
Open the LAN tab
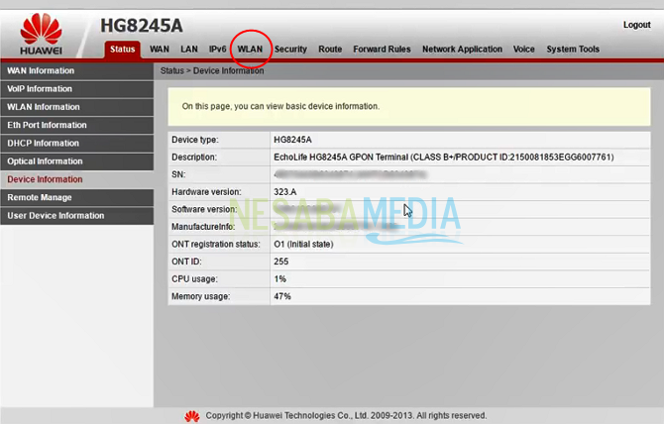188,49
